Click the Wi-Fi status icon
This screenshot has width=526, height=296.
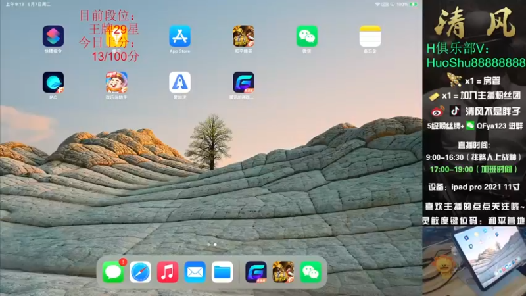377,5
